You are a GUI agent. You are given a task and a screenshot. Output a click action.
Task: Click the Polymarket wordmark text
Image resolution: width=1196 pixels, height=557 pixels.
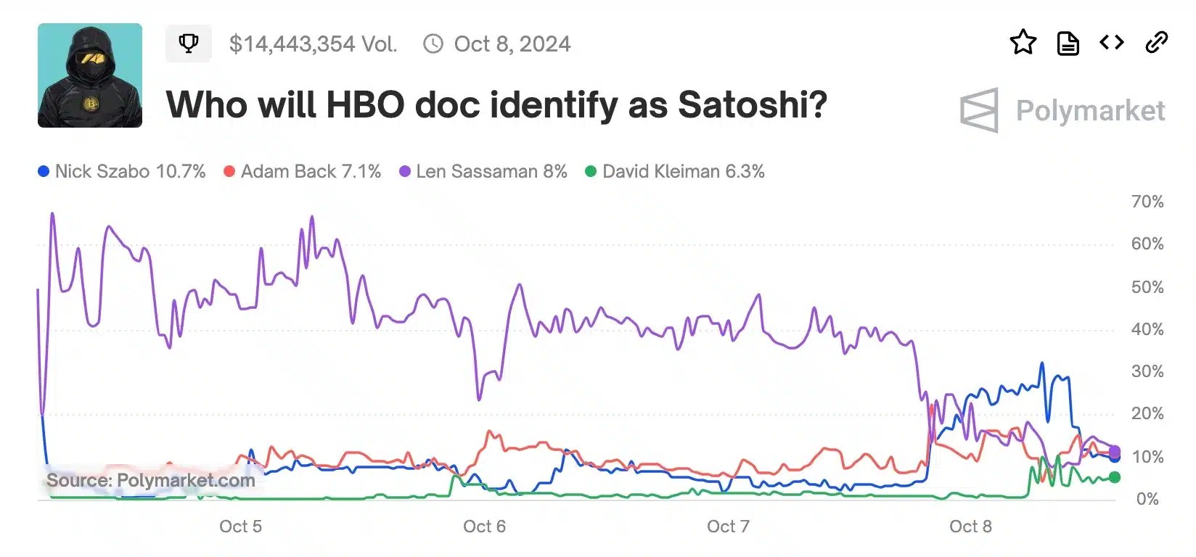1091,110
